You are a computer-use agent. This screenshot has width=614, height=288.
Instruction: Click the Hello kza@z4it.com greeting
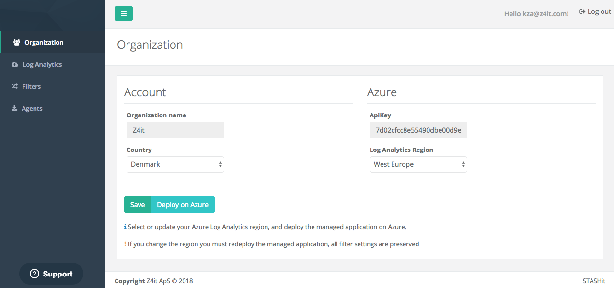(536, 14)
